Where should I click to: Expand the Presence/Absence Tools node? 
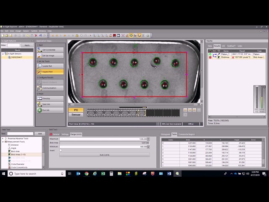point(3,138)
